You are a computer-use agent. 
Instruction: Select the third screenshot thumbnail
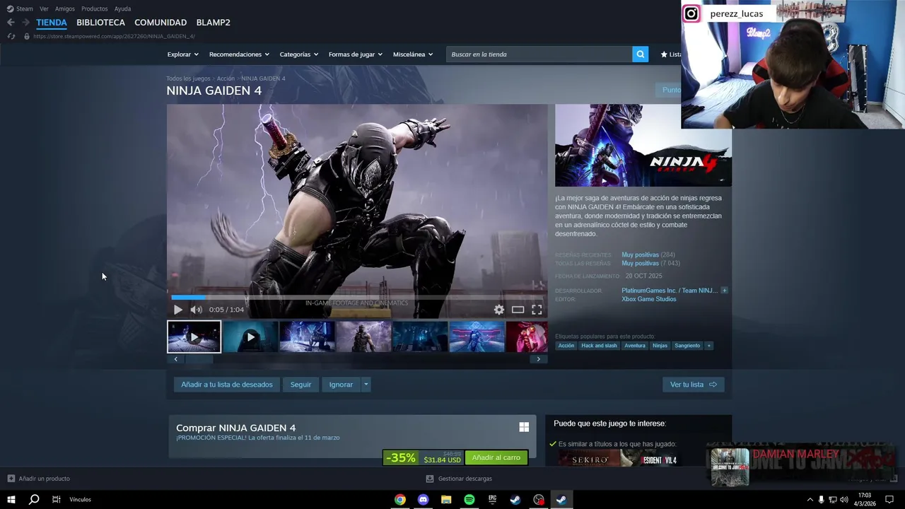tap(307, 337)
